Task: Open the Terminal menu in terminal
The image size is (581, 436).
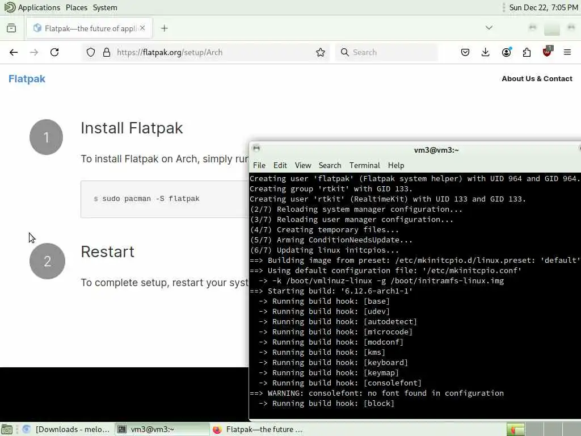Action: click(x=365, y=165)
